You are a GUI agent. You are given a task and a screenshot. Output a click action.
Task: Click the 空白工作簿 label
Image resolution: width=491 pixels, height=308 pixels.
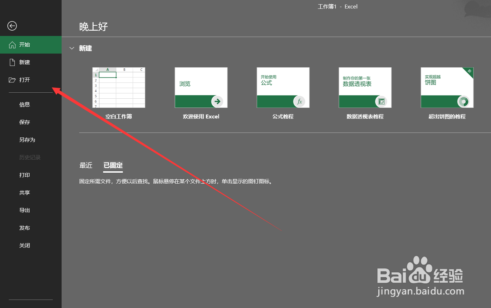119,117
